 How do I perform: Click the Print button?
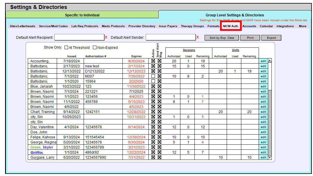point(251,37)
